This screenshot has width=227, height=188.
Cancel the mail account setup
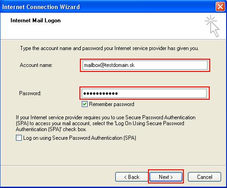[x=204, y=177]
